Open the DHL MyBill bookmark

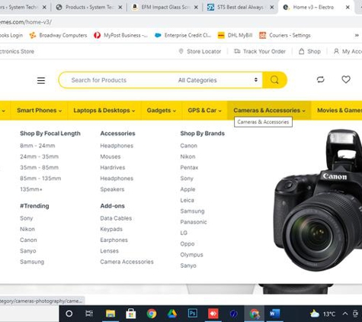[235, 35]
